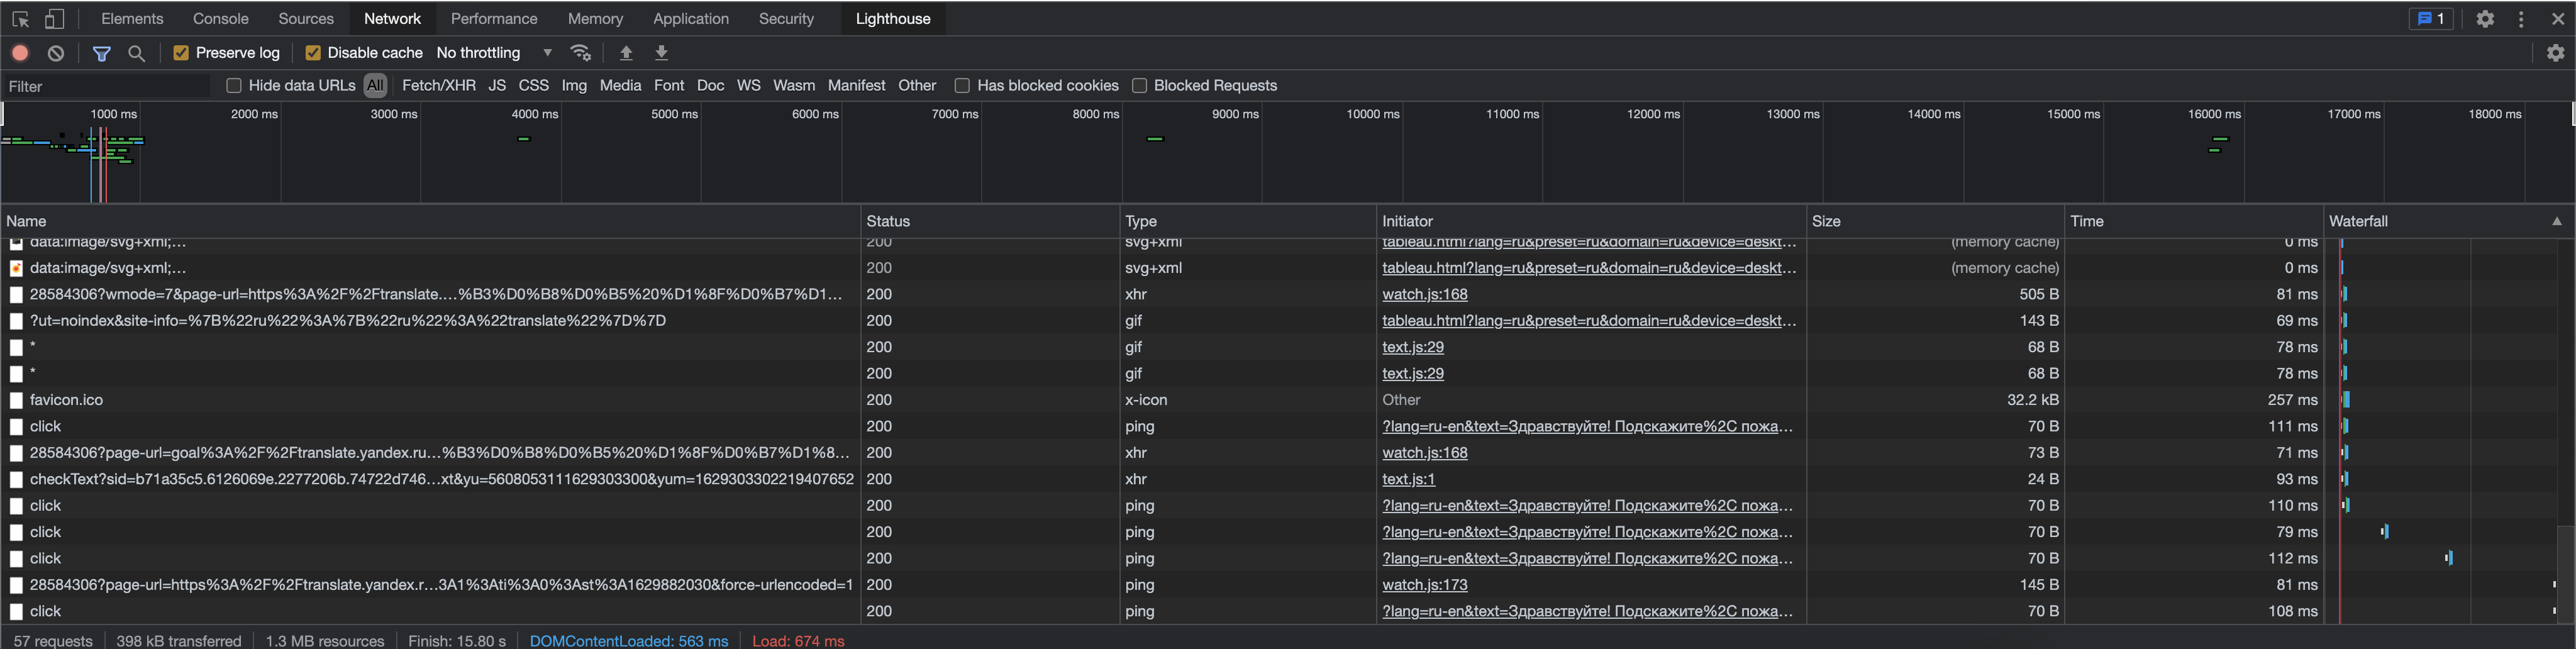The image size is (2576, 649).
Task: Filter requests by Font
Action: 669,86
